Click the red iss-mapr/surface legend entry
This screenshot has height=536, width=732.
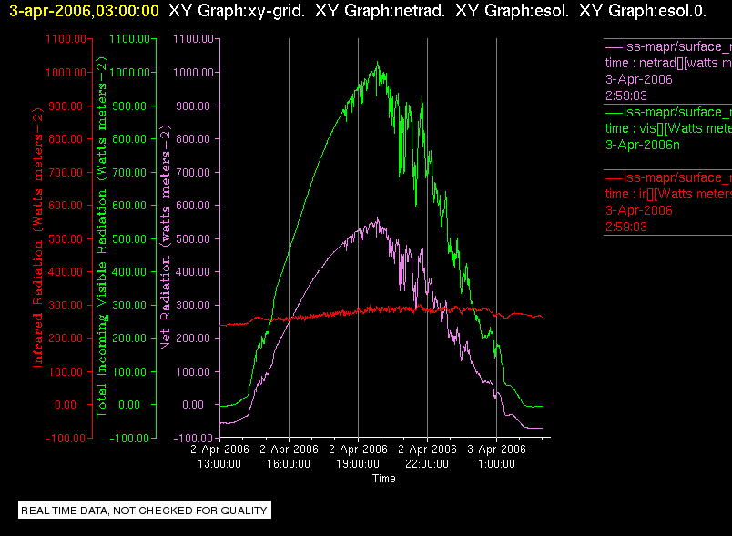point(668,177)
